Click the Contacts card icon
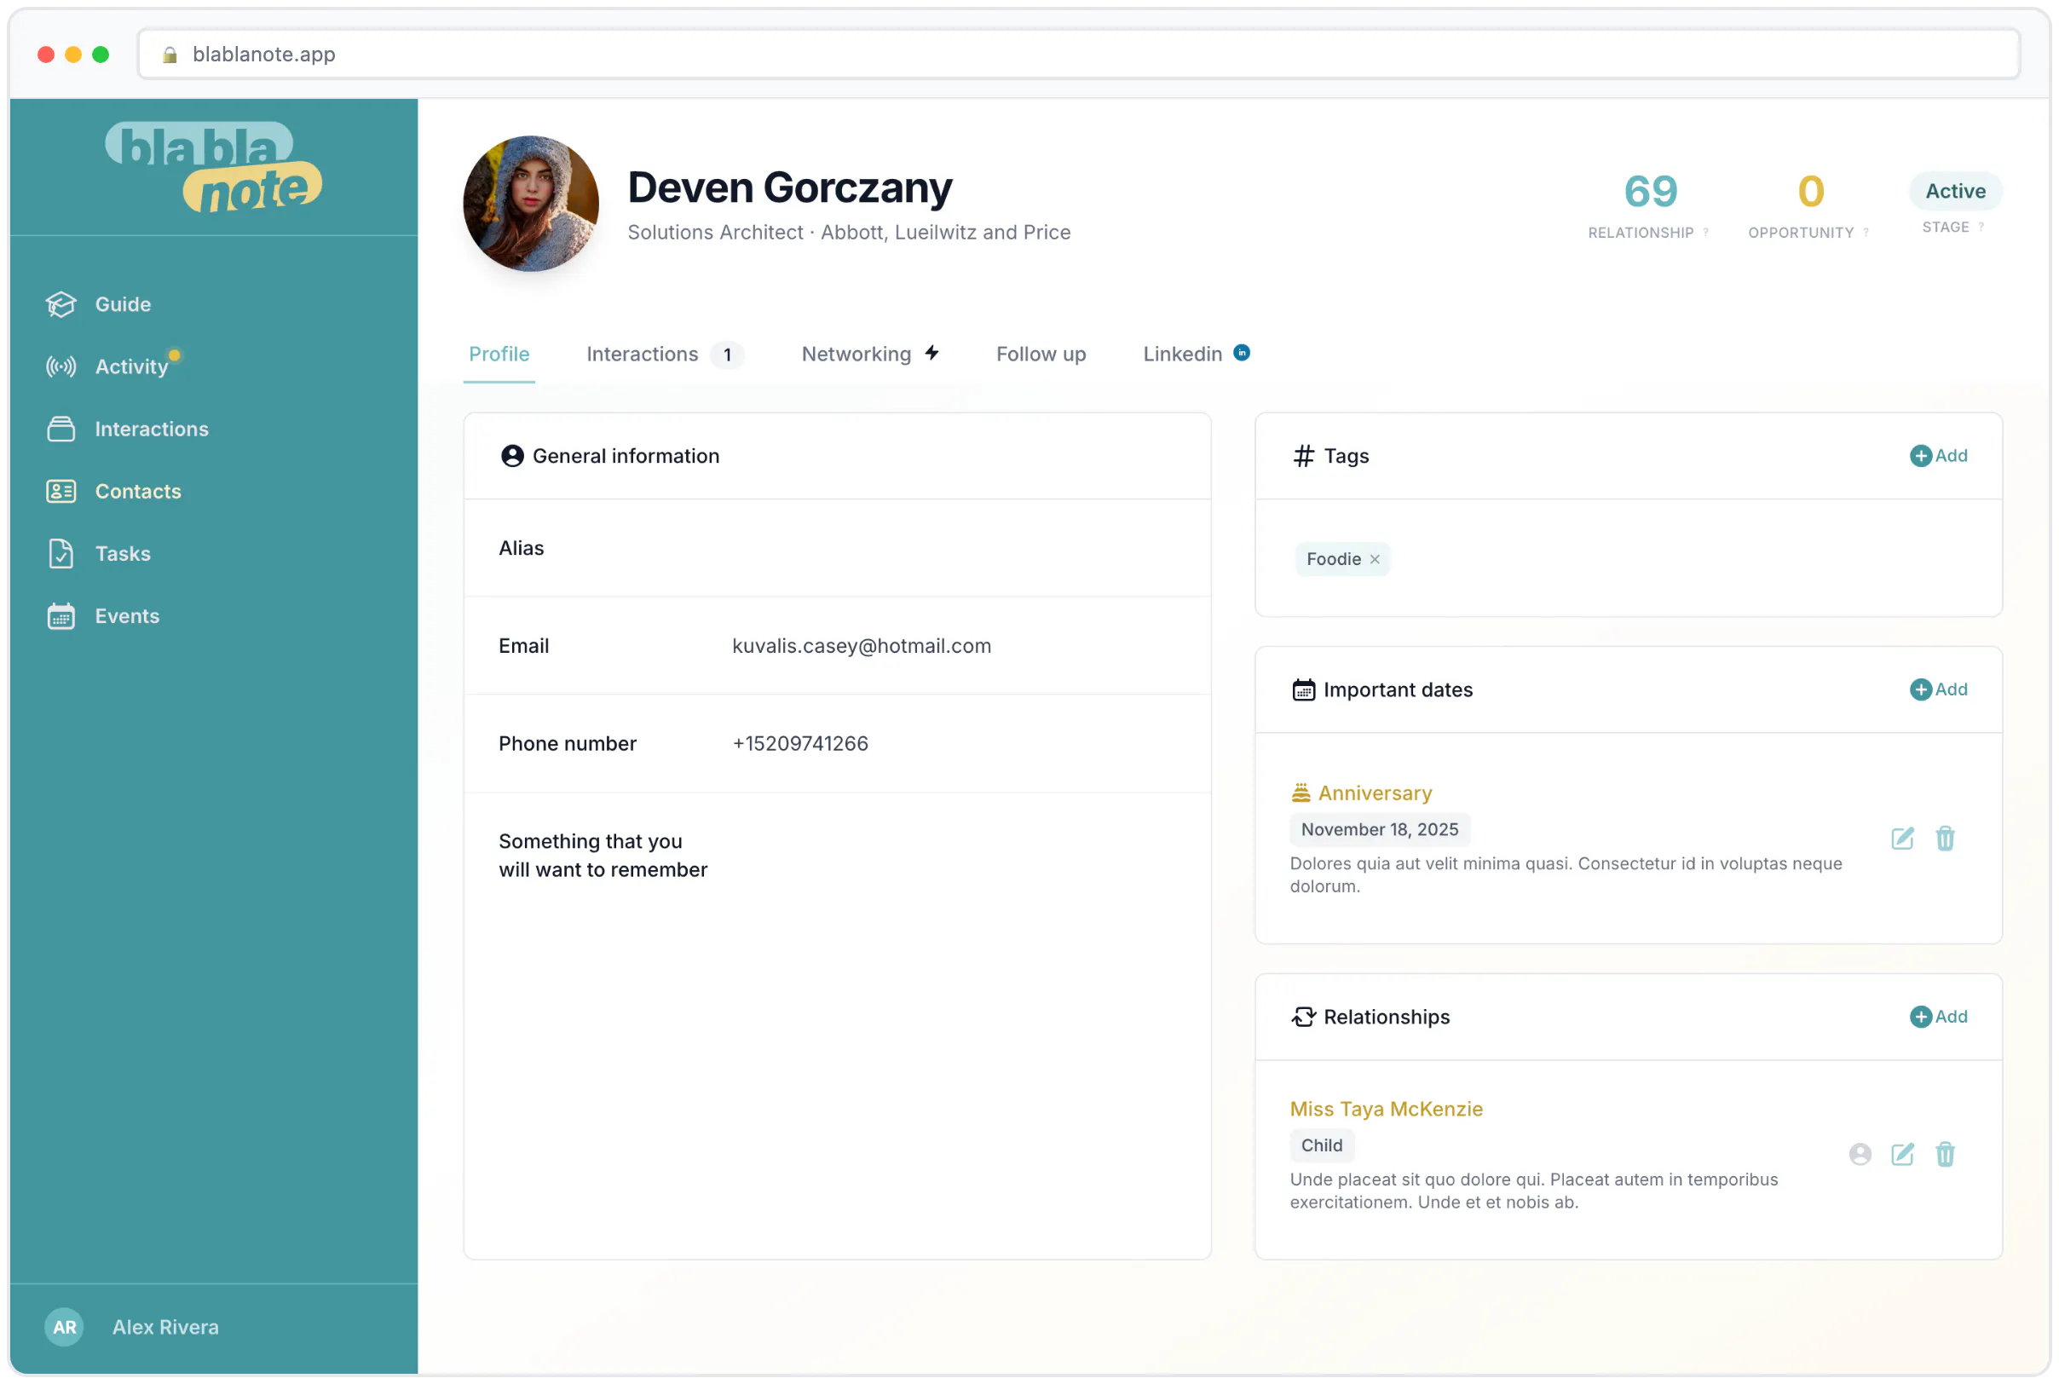Screen dimensions: 2059x1384 pos(61,492)
